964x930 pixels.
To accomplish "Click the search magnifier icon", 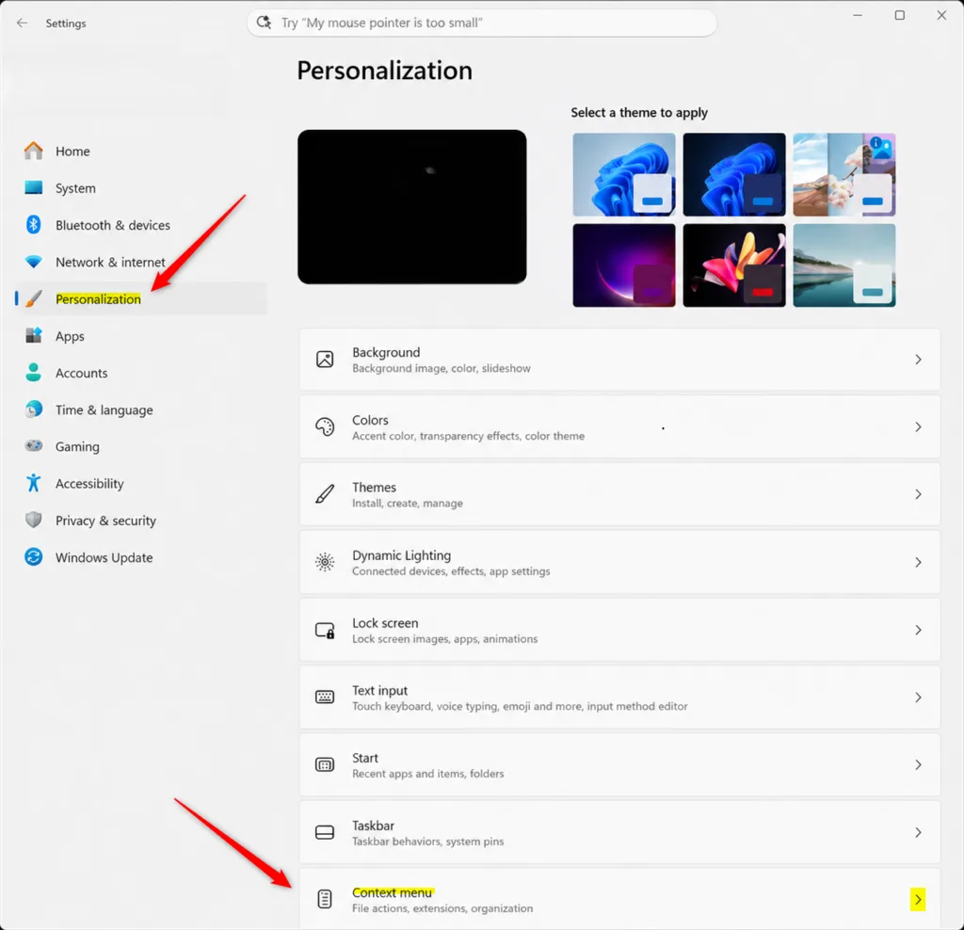I will pos(264,23).
